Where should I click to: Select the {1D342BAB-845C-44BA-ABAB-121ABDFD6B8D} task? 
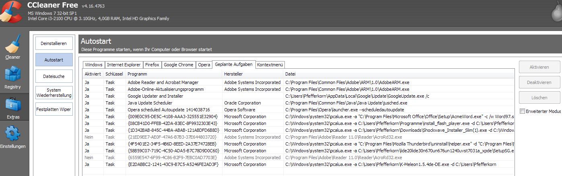pos(298,130)
